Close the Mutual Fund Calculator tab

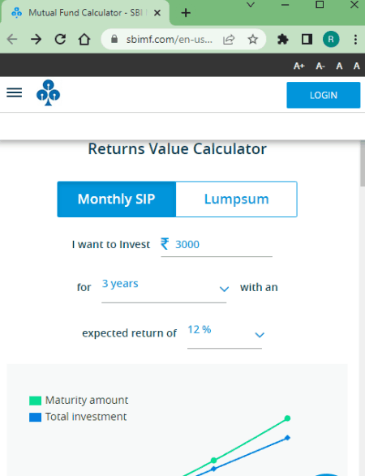[x=157, y=13]
